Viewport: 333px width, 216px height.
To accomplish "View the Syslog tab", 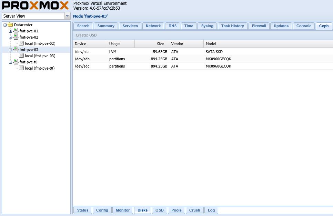I will click(x=207, y=26).
